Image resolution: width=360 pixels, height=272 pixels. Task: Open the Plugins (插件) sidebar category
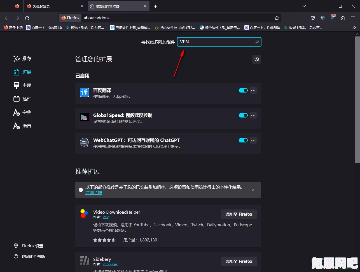tap(22, 99)
